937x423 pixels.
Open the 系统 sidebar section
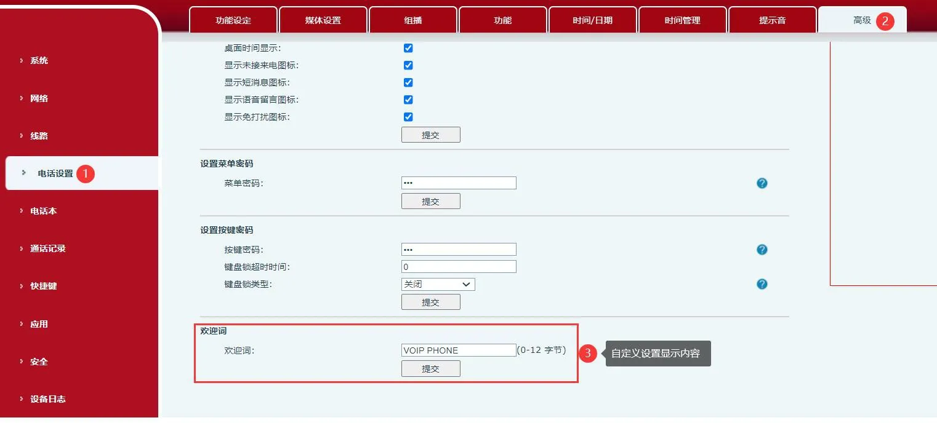[39, 60]
